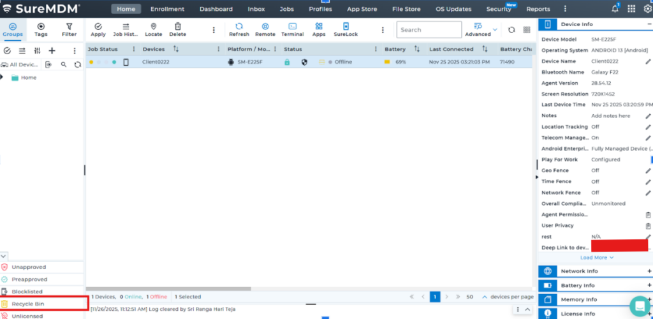Viewport: 653px width, 319px height.
Task: Click the Apply job icon
Action: [98, 27]
